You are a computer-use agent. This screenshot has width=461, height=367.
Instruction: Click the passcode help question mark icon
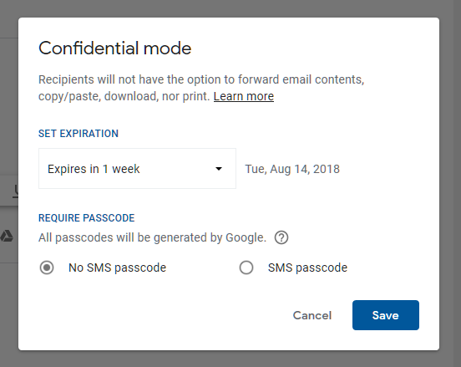coord(281,237)
